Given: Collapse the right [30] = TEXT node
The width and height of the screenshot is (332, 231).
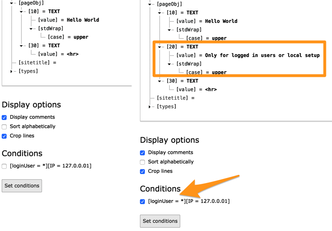Looking at the screenshot, I should 160,81.
